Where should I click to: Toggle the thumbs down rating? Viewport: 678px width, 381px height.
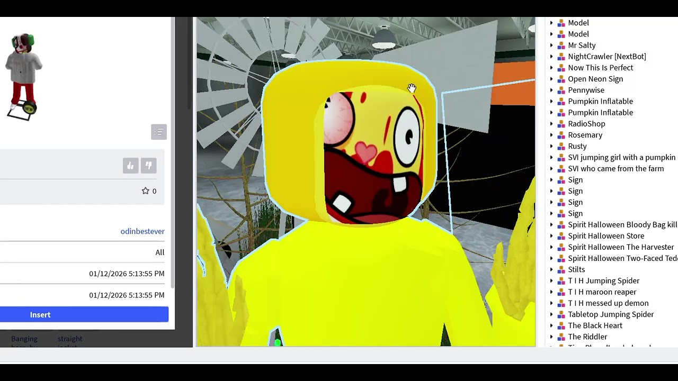click(x=149, y=166)
